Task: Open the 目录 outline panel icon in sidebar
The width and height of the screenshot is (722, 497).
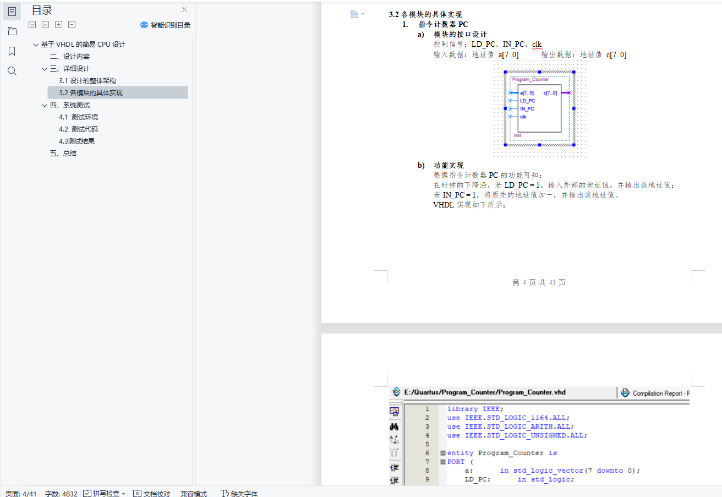Action: pyautogui.click(x=12, y=11)
